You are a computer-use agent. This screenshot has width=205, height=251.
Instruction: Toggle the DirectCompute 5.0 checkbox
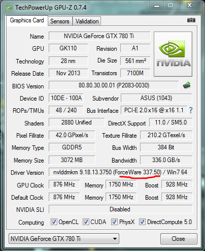coord(142,222)
